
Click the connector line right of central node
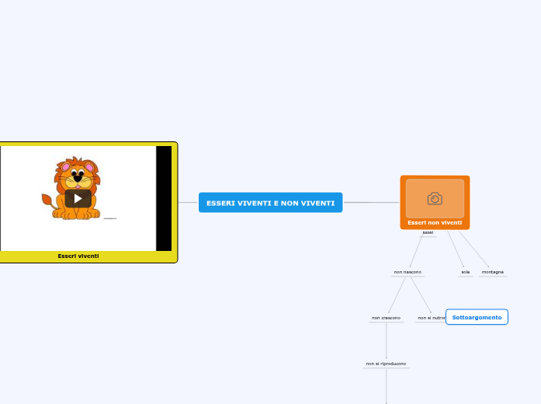pos(371,203)
